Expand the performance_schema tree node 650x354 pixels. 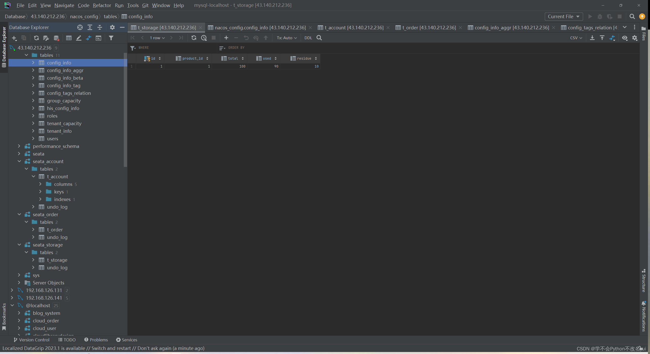[19, 146]
